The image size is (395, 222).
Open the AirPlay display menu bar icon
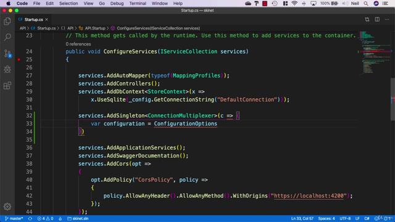[x=314, y=3]
